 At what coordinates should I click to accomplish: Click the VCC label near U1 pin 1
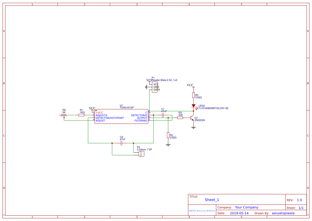(x=92, y=108)
